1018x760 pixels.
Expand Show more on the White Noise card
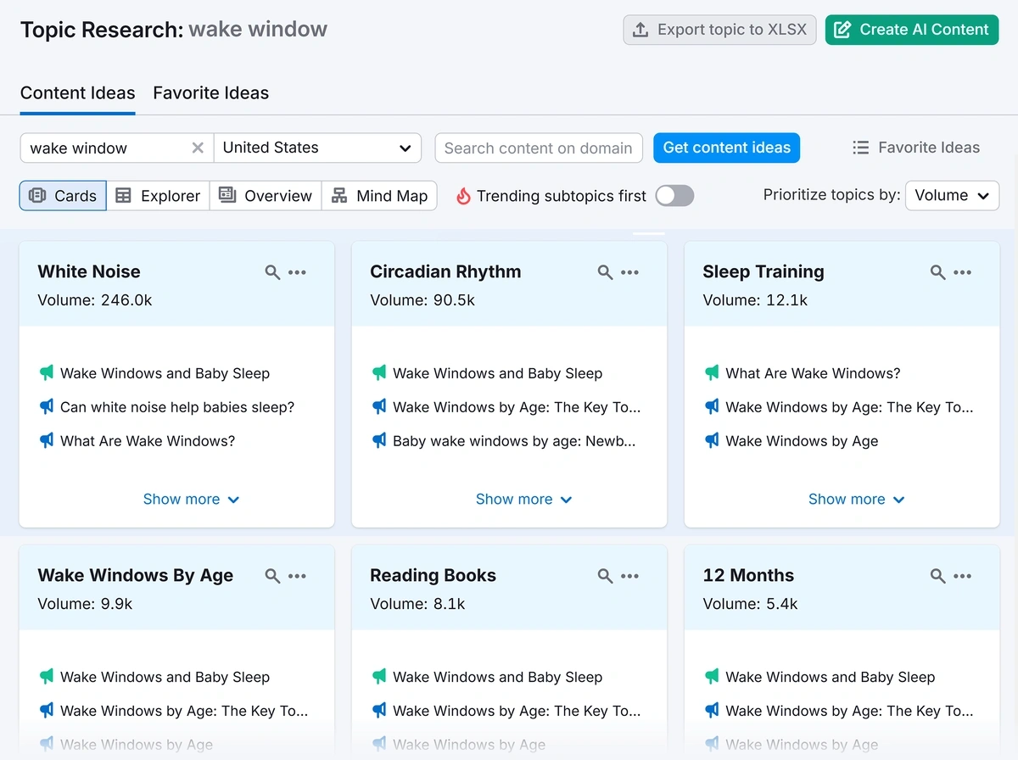coord(191,500)
